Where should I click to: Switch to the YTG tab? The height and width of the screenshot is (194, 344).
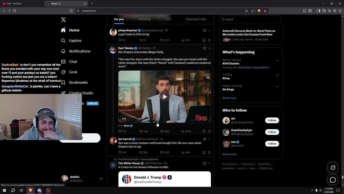[x=168, y=19]
